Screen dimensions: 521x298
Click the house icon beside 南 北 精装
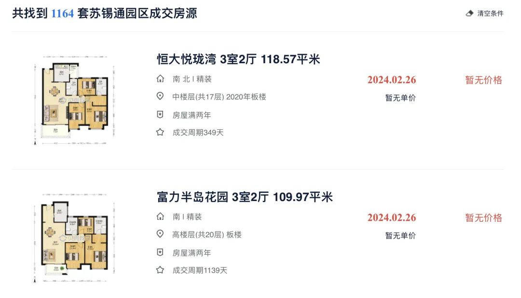(x=160, y=79)
